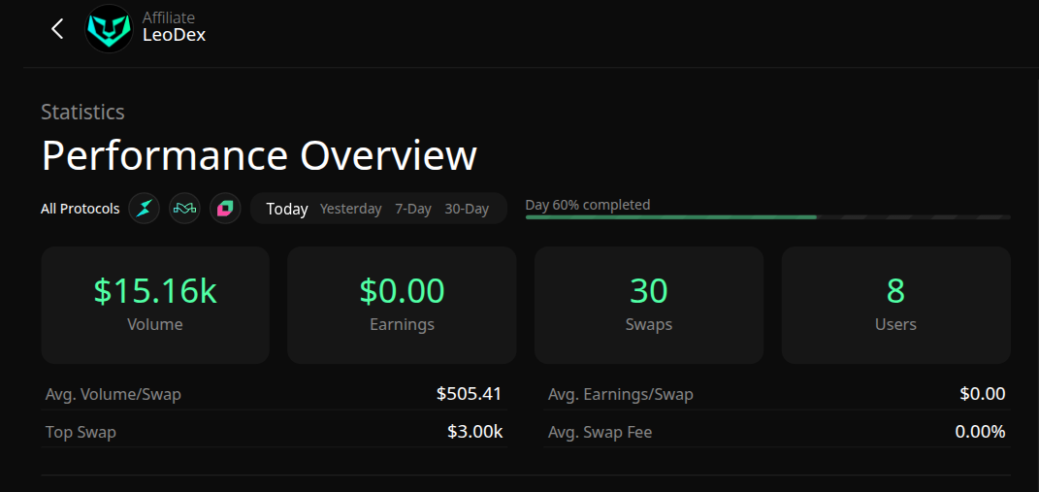Image resolution: width=1039 pixels, height=492 pixels.
Task: Click the LeoDex lion logo
Action: [109, 29]
